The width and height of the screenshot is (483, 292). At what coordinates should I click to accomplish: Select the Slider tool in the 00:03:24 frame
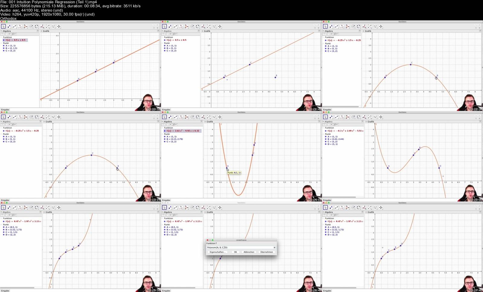[x=53, y=117]
